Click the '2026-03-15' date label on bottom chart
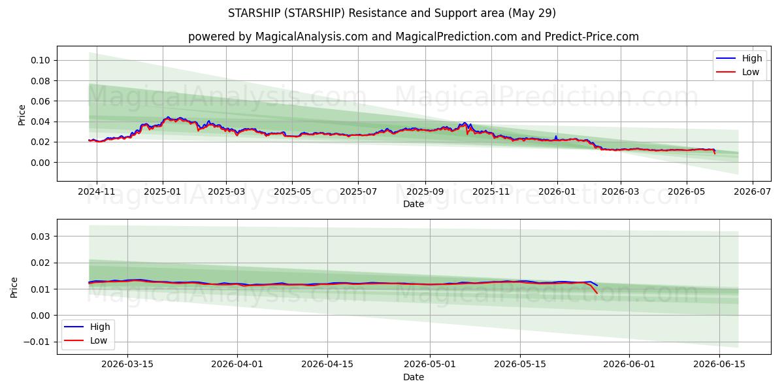Screen dimensions: 784x392 (x=127, y=365)
